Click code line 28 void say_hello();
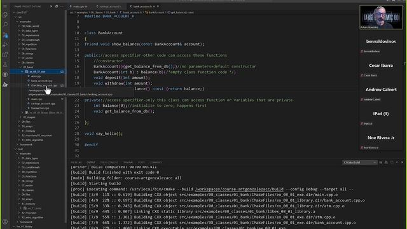 click(103, 134)
